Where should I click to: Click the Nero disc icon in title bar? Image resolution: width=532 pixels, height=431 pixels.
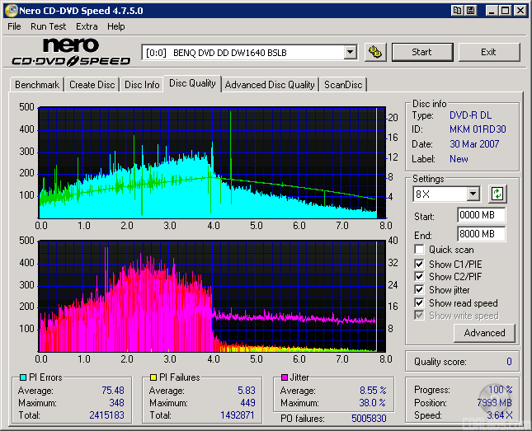[x=11, y=11]
